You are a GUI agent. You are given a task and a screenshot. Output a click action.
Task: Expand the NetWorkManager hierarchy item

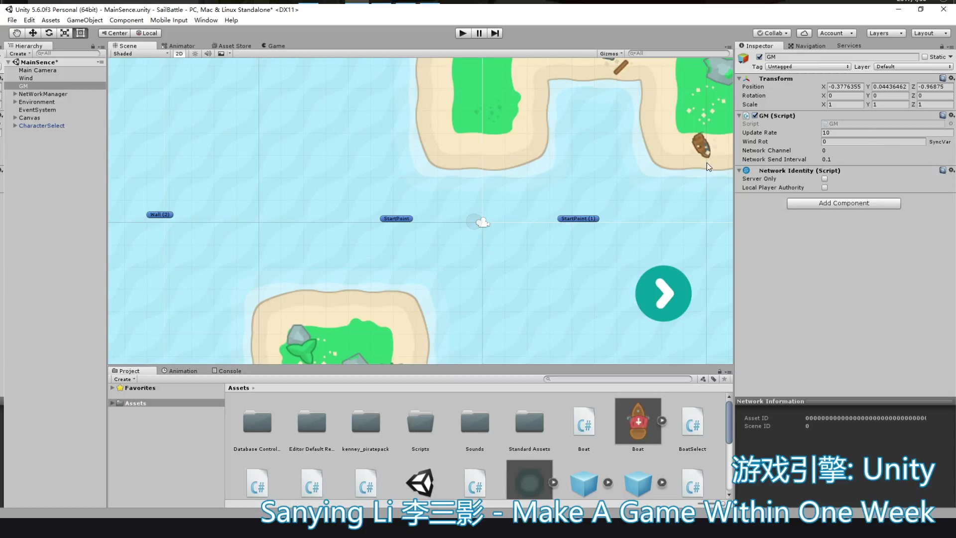pyautogui.click(x=15, y=94)
